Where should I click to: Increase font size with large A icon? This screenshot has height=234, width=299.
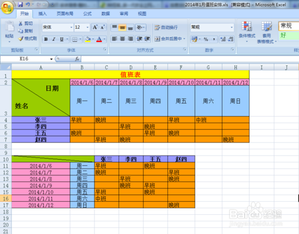click(x=95, y=27)
